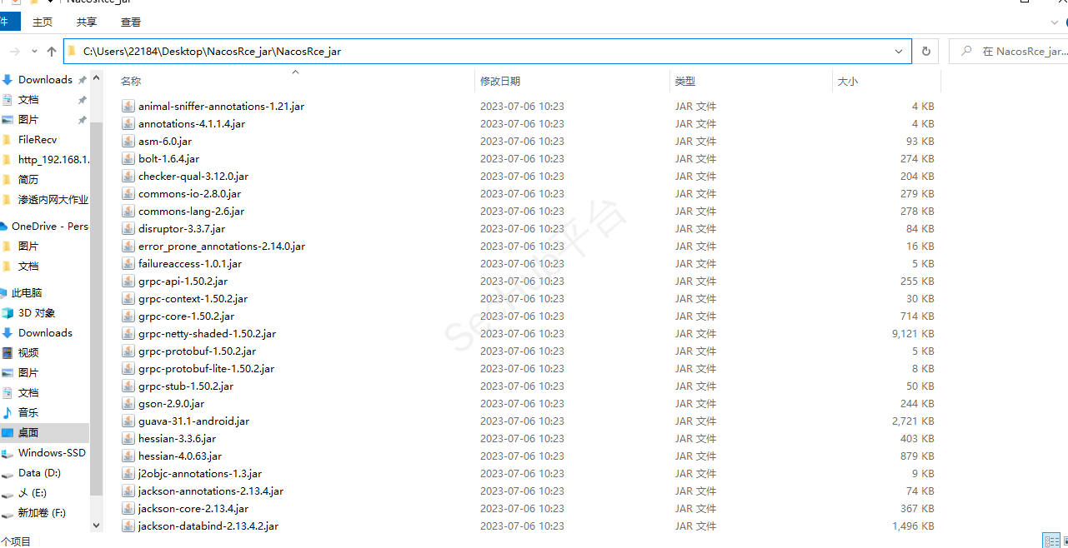The width and height of the screenshot is (1068, 548).
Task: Click the refresh button next to address bar
Action: [925, 52]
